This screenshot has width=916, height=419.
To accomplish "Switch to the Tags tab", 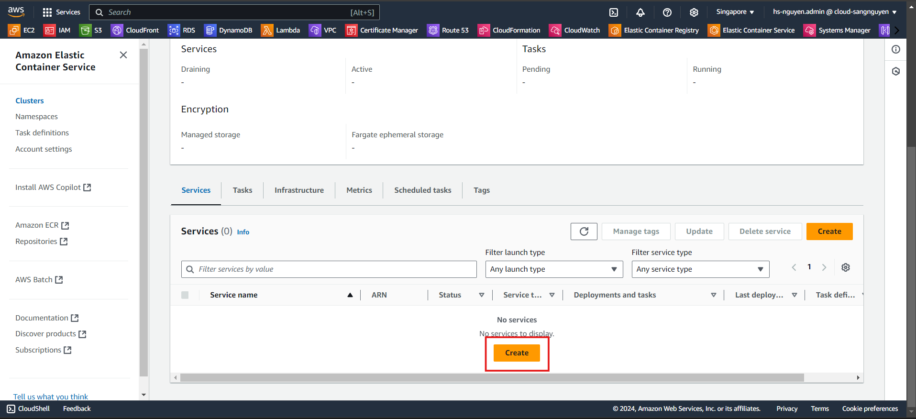I will [482, 190].
